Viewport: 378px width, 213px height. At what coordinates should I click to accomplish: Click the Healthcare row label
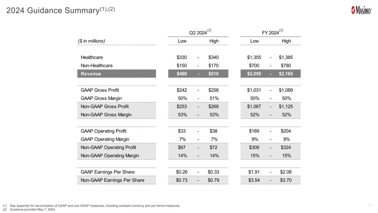[92, 57]
